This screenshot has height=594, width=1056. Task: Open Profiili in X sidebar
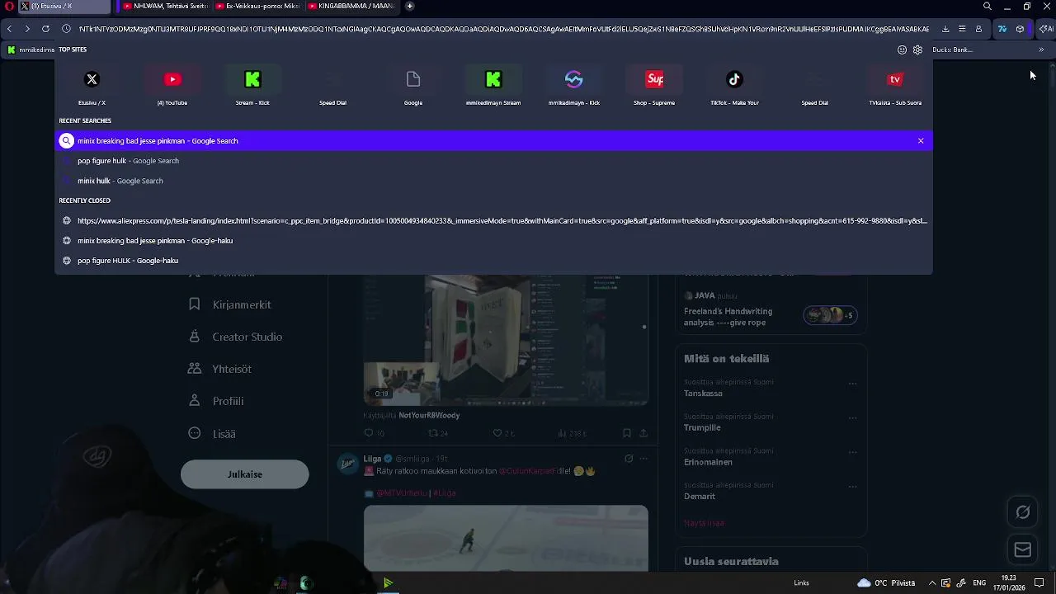pyautogui.click(x=216, y=401)
